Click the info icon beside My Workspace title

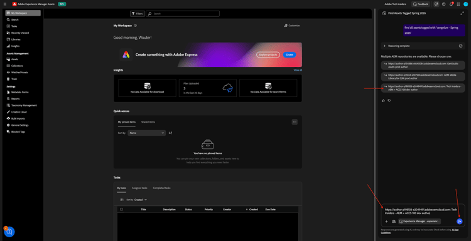point(136,26)
